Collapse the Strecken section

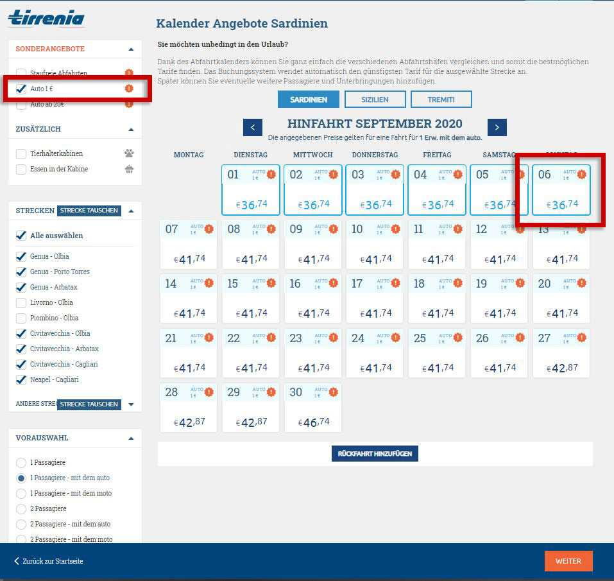coord(131,211)
